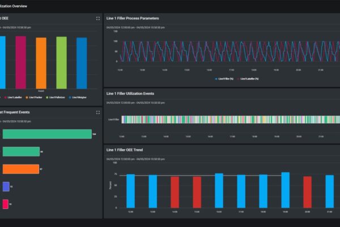Click the red 20:00 bar in OEE Trend

[307, 191]
